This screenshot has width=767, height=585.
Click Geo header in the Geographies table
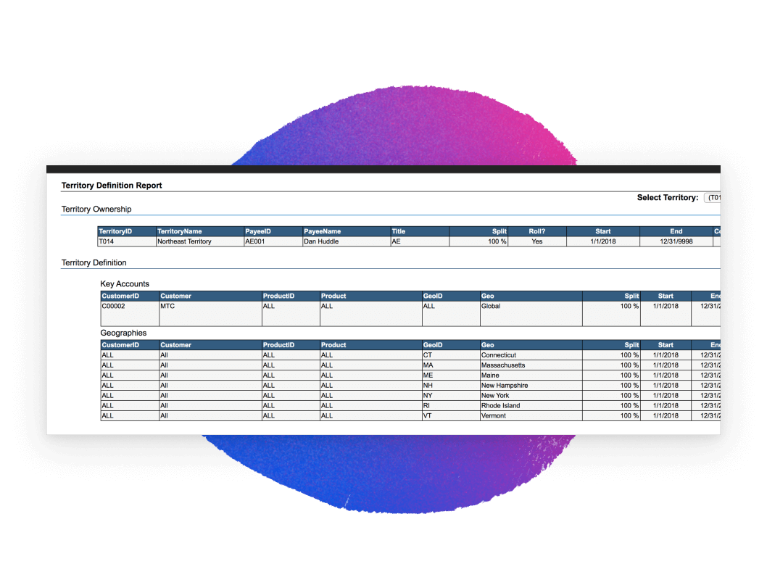(x=531, y=345)
